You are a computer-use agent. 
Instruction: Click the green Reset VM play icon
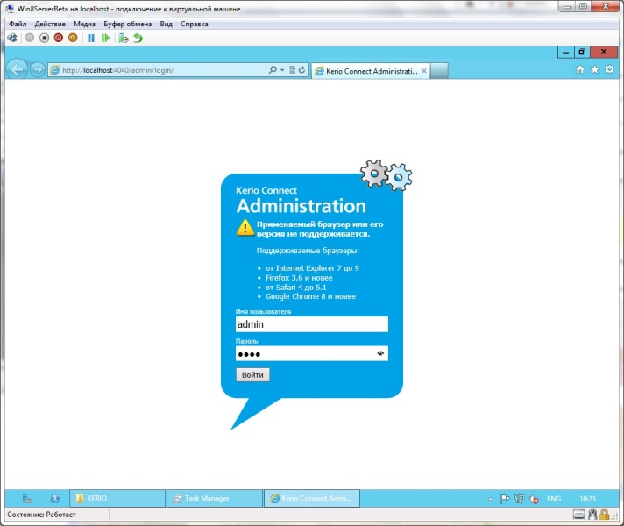(105, 38)
